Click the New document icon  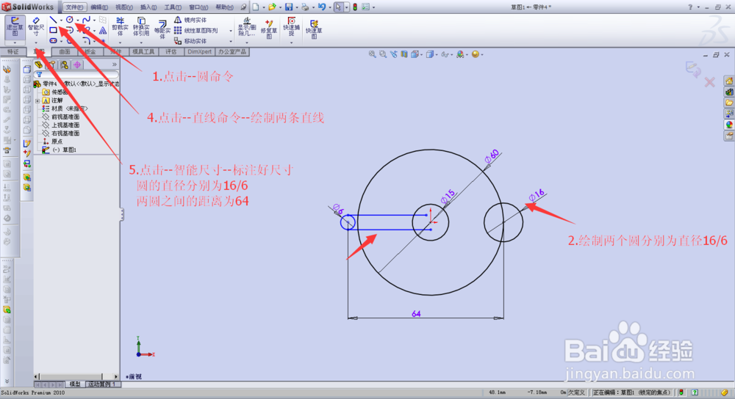tap(256, 7)
